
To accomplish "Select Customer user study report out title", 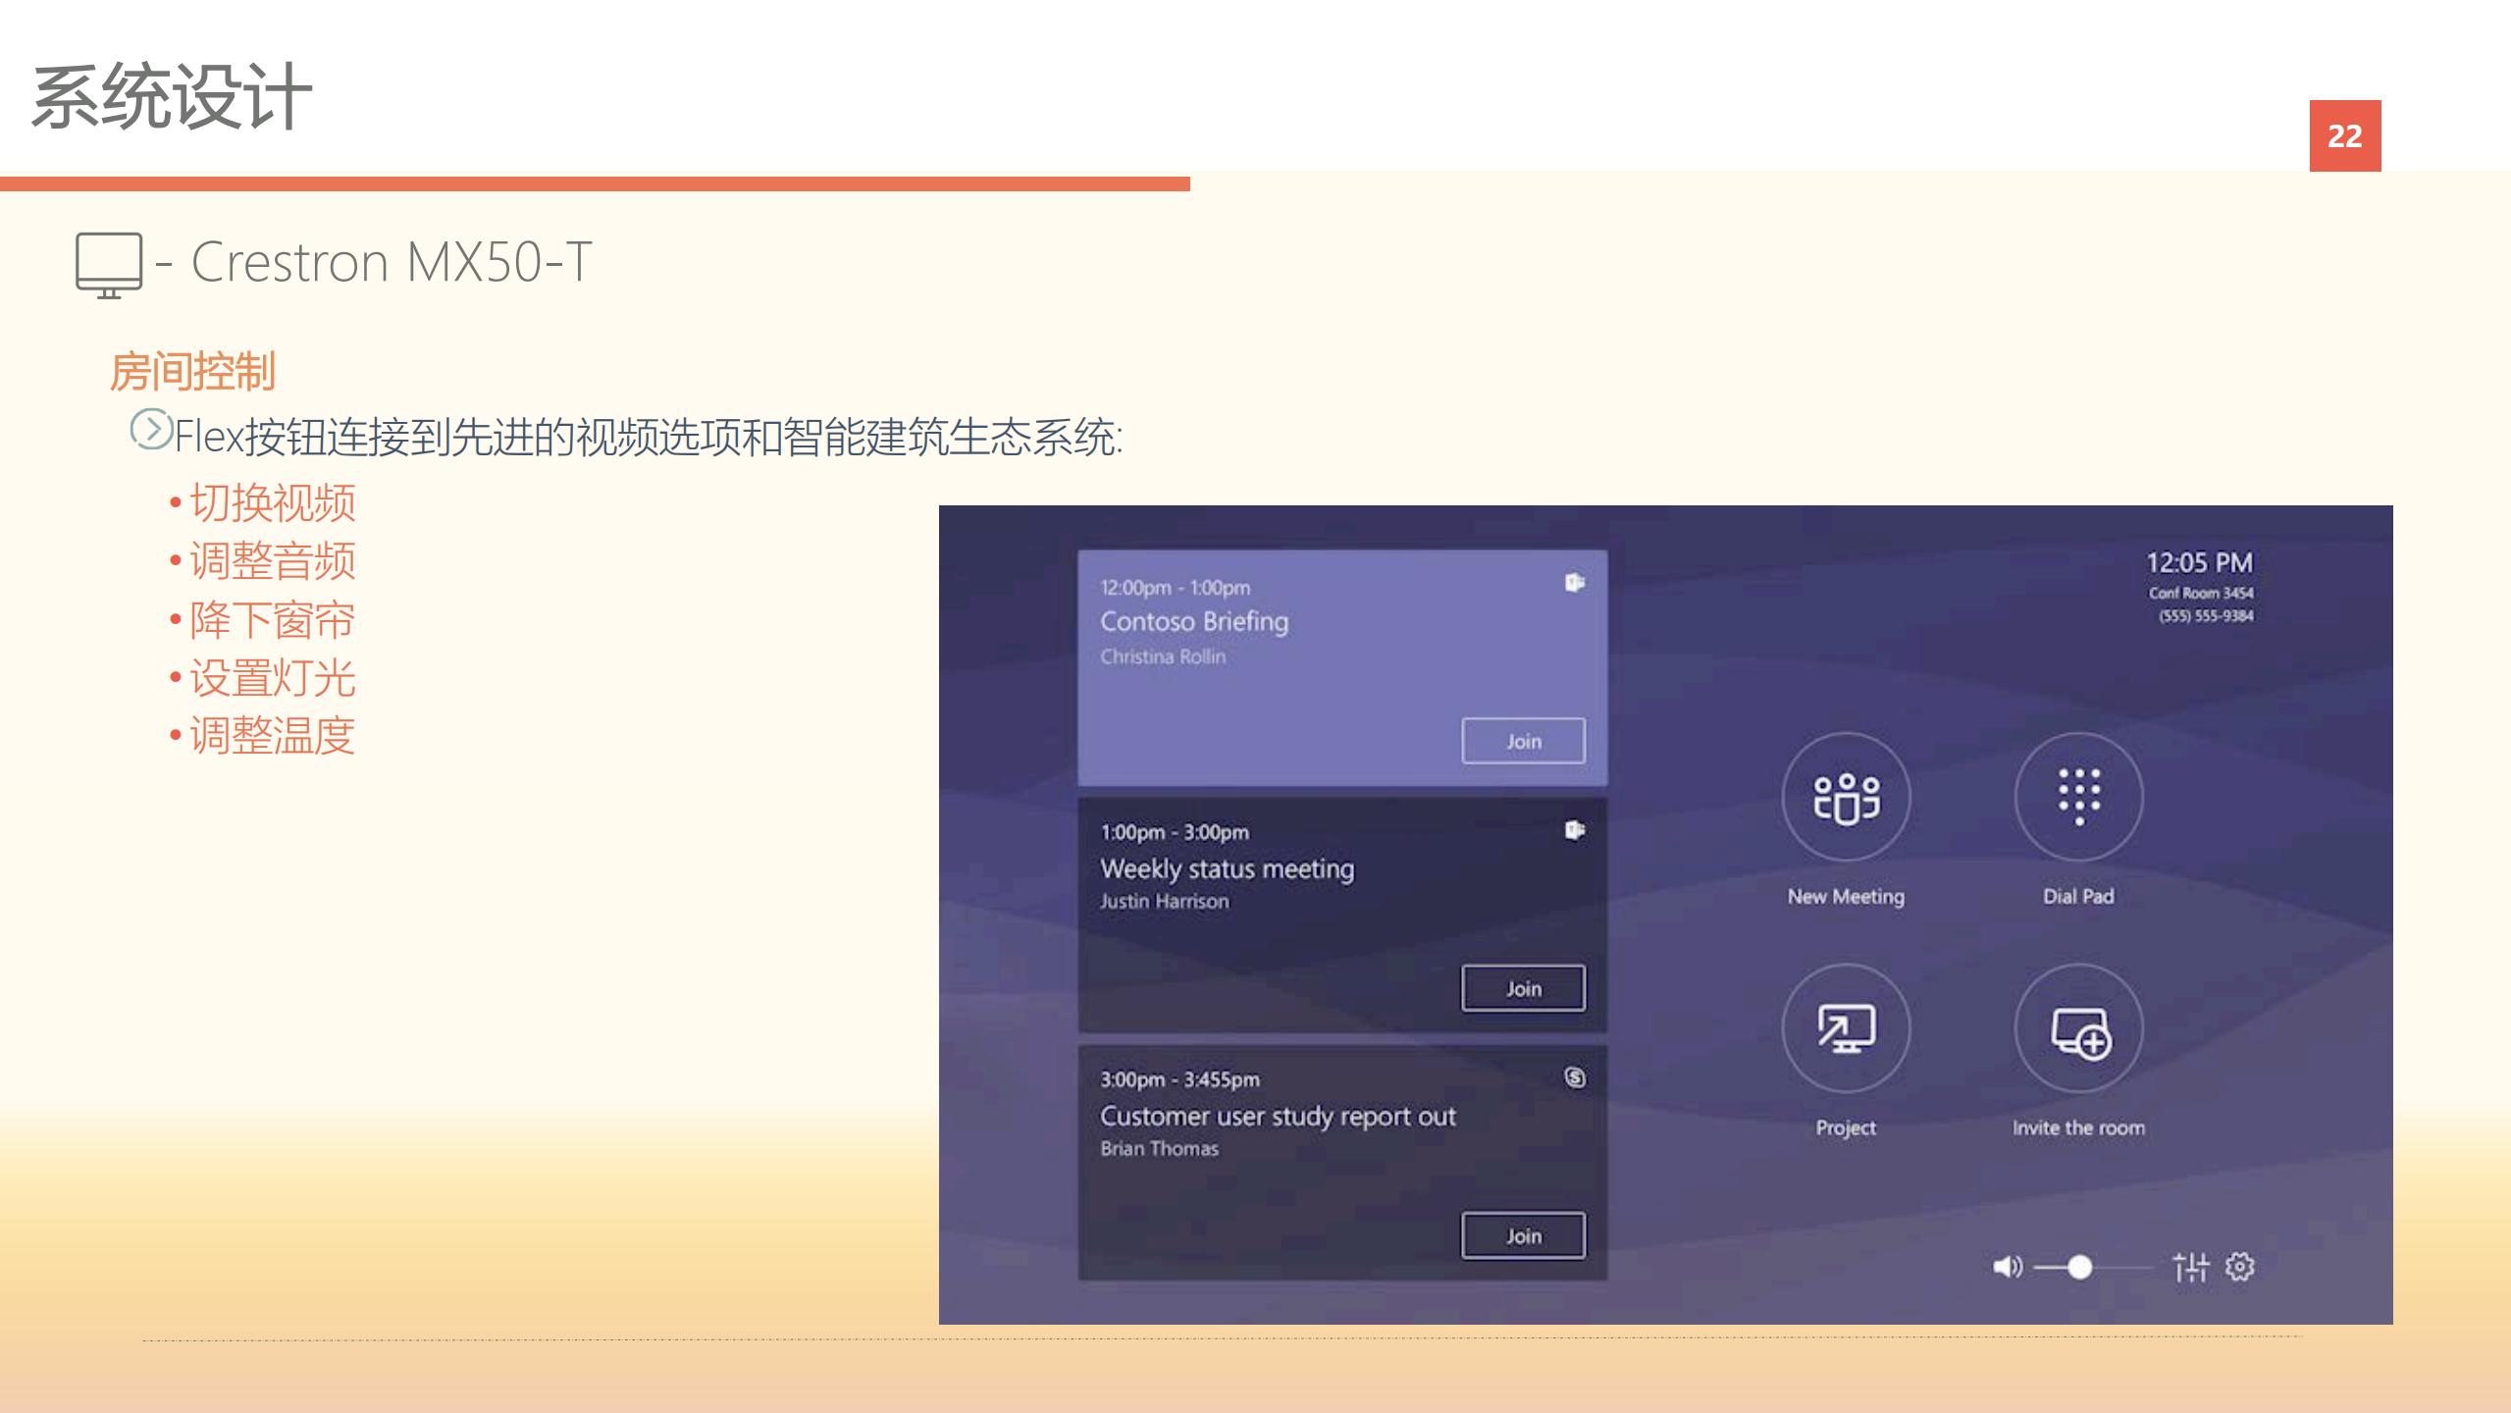I will (x=1278, y=1117).
